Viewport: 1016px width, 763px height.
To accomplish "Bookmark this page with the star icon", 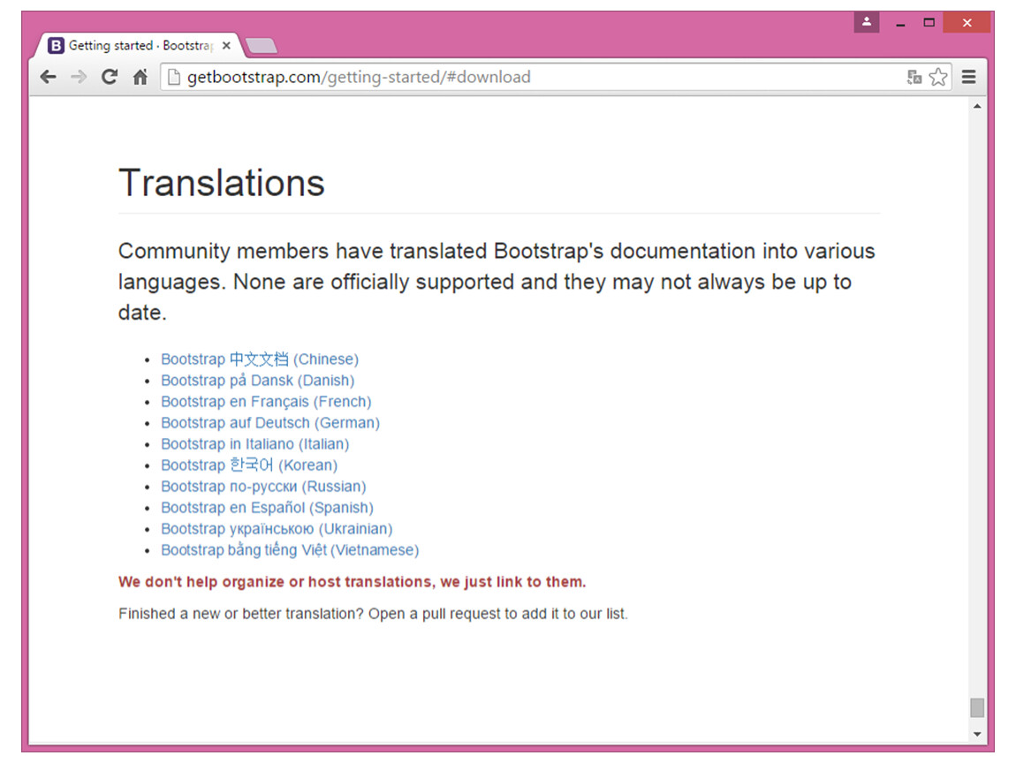I will 938,78.
